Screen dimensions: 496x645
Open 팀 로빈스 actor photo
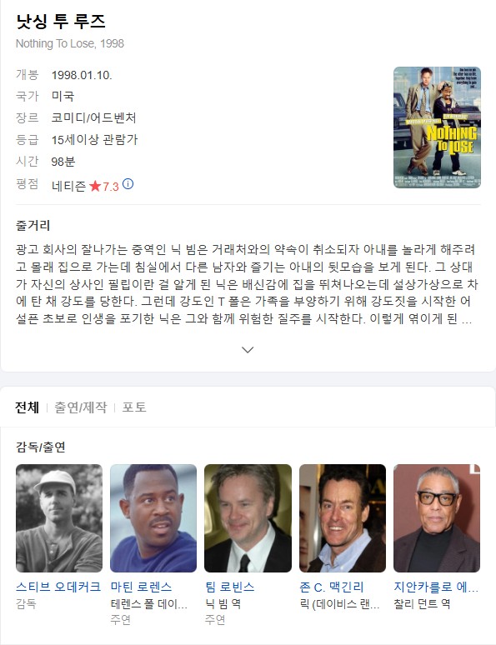tap(248, 518)
